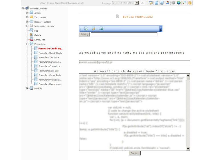Click the Kanały Rss feed icon

pos(31,39)
